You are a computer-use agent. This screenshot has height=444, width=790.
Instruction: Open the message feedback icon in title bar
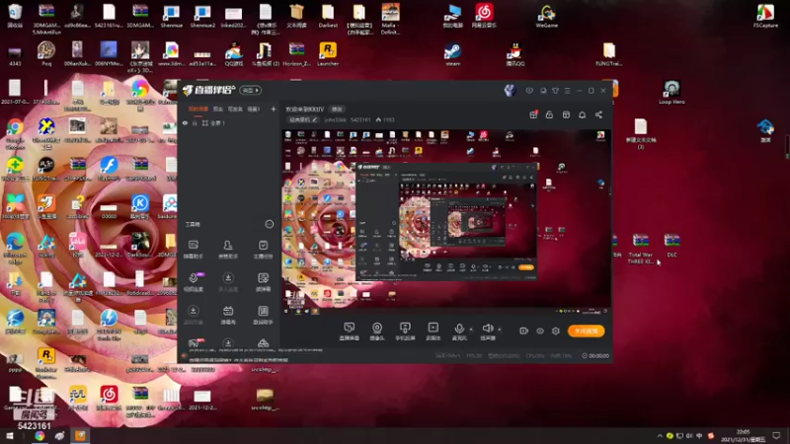pyautogui.click(x=529, y=91)
